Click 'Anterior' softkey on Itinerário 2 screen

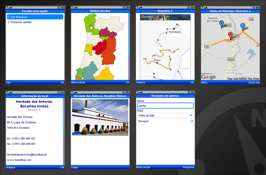[141, 82]
